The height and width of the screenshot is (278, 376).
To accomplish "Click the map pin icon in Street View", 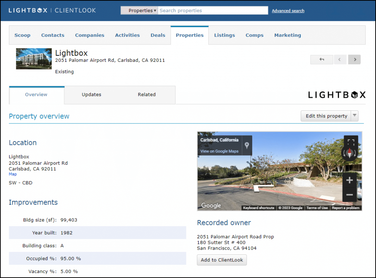I will pyautogui.click(x=247, y=145).
